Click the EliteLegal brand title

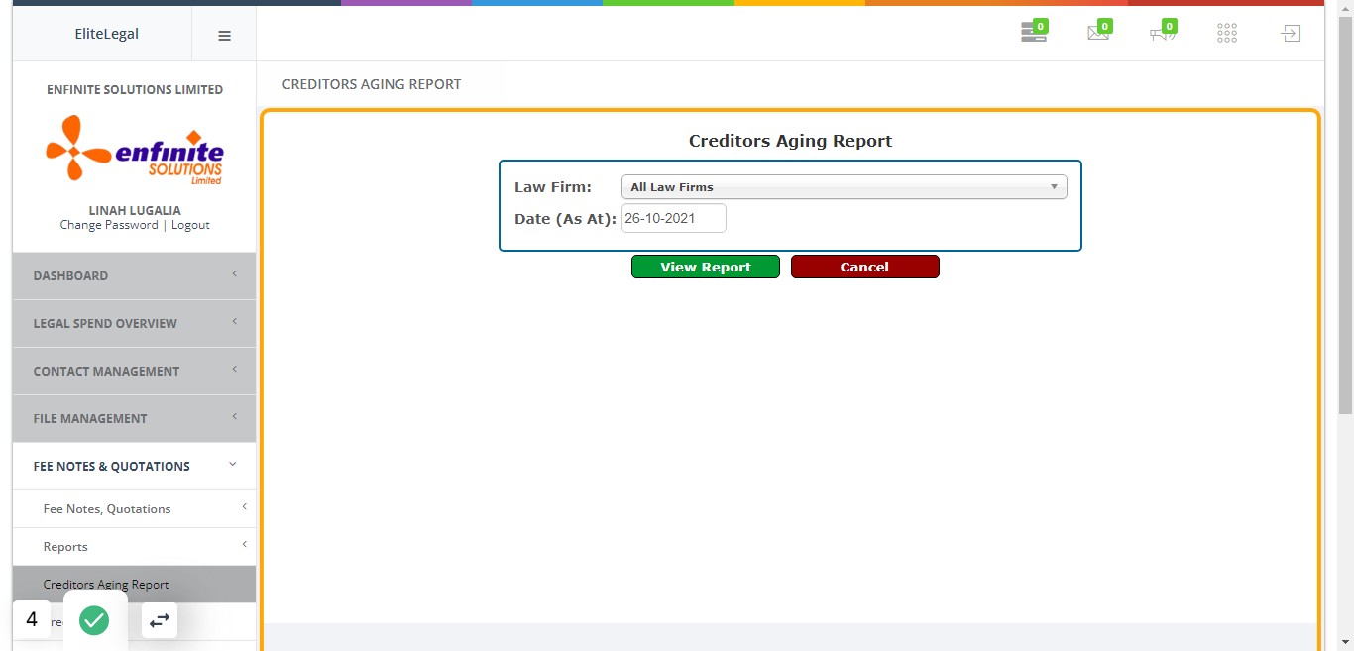(x=107, y=34)
